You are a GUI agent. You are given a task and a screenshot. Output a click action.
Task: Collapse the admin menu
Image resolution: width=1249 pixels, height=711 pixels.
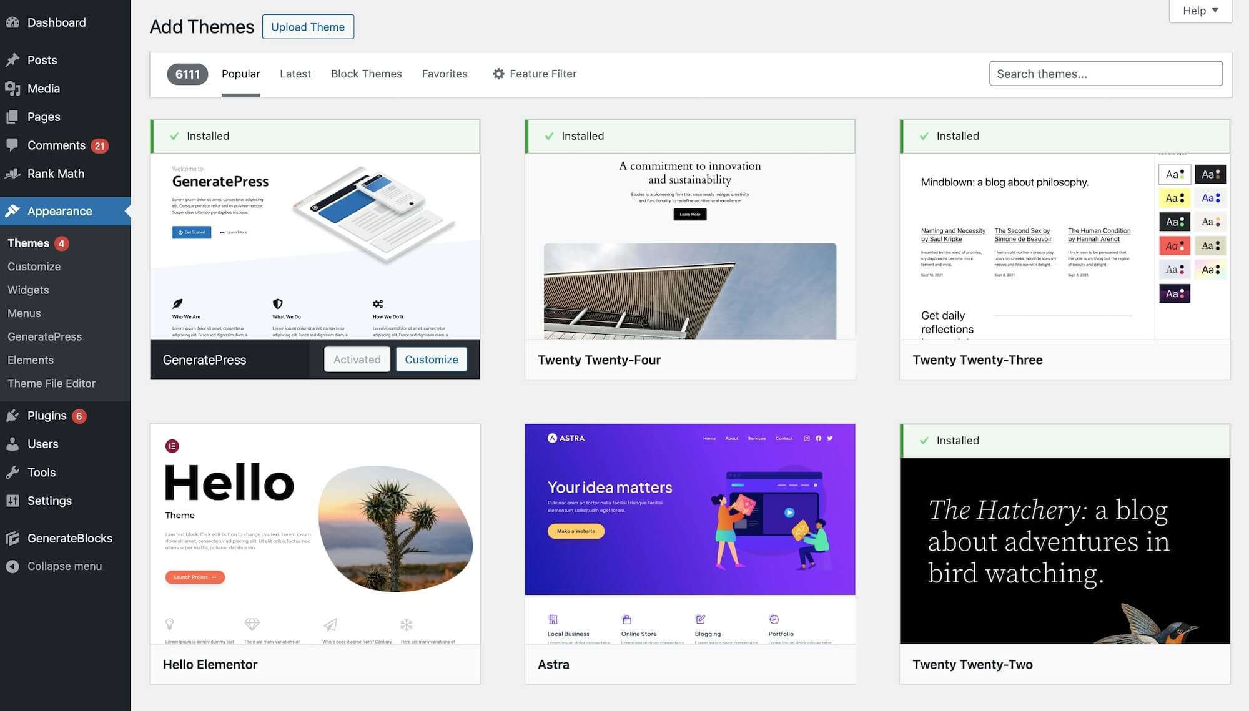(13, 566)
